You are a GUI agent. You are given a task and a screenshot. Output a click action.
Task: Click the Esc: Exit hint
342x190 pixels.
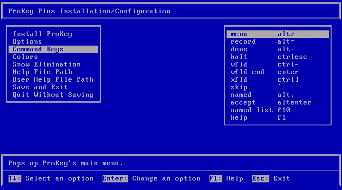coord(271,179)
